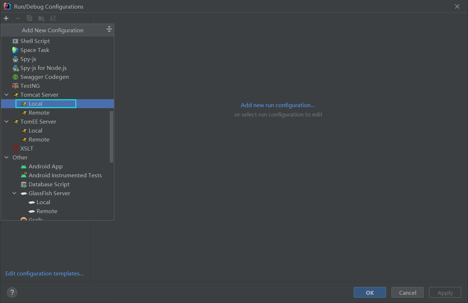Collapse the GlassFish Server chevron

(x=14, y=193)
